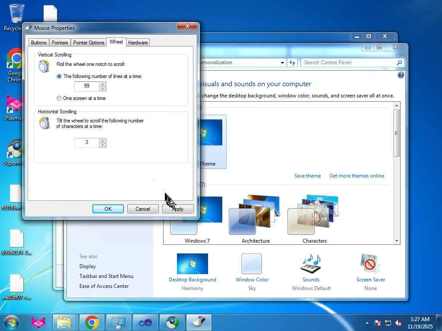Open the Window Color swatch

(252, 264)
